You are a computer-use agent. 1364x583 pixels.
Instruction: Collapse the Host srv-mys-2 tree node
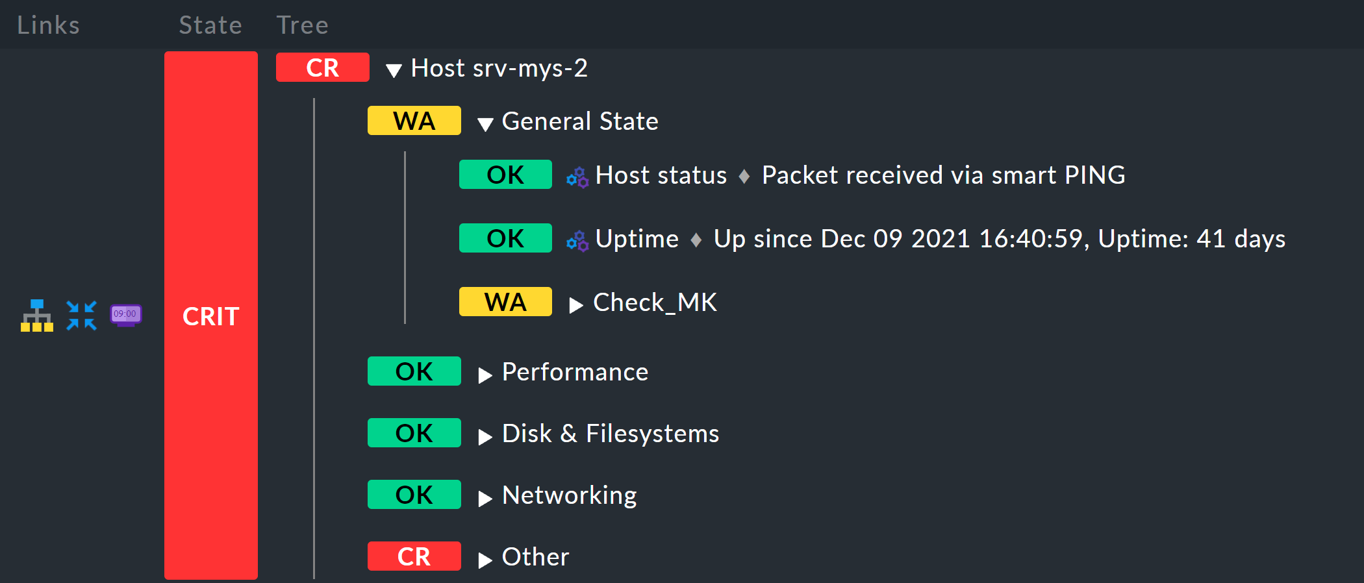pyautogui.click(x=393, y=70)
